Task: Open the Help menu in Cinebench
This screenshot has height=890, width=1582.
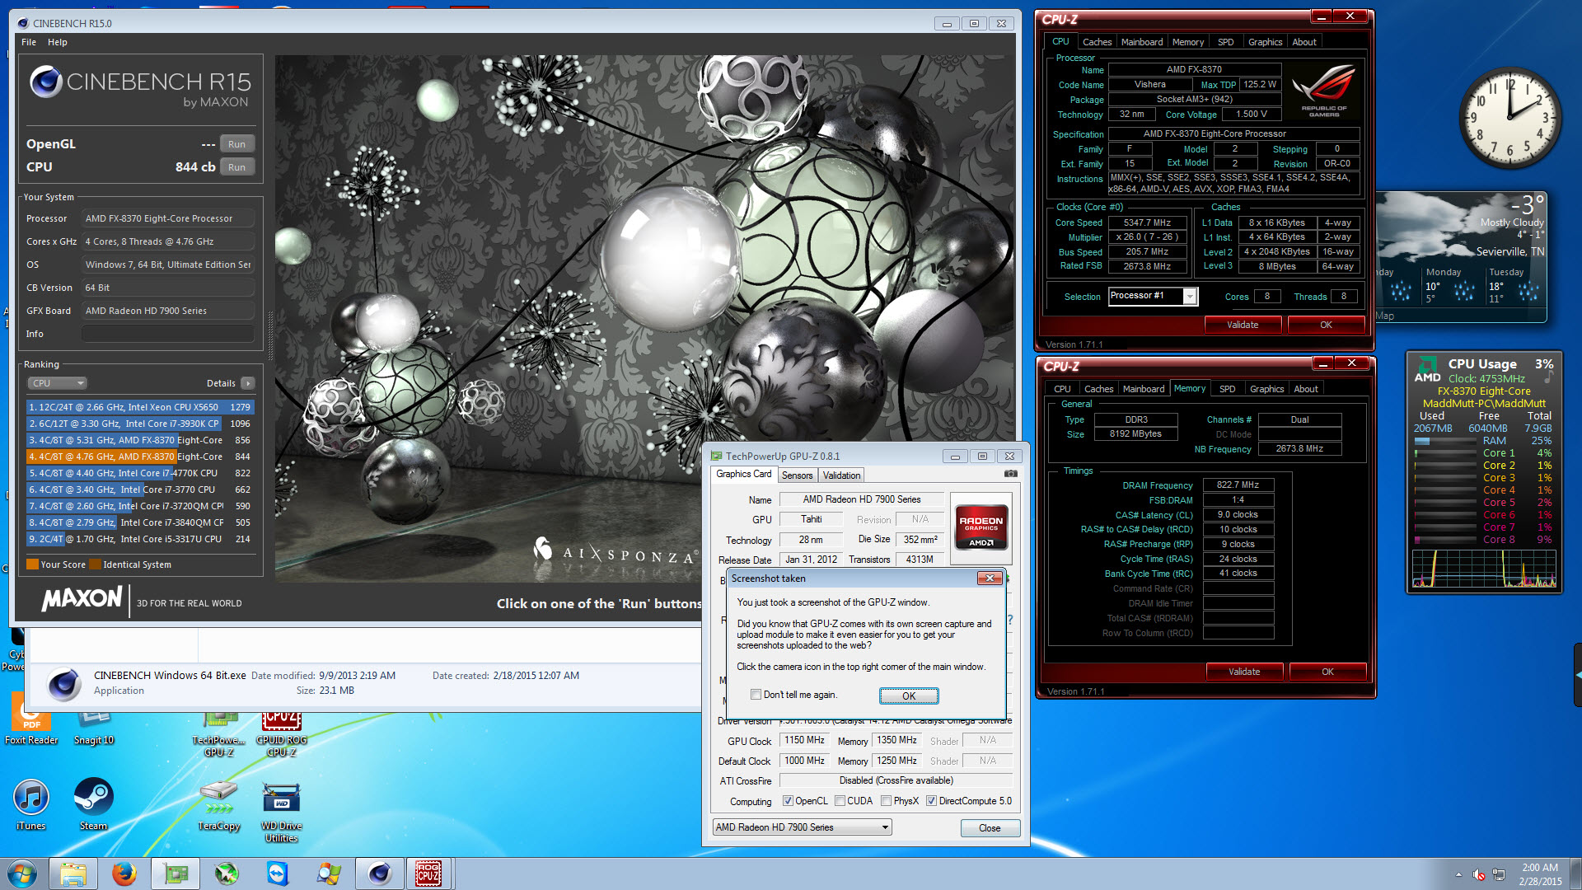Action: coord(58,42)
